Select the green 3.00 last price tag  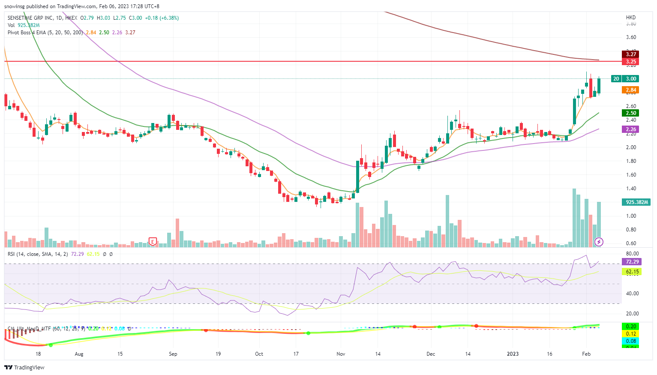[631, 79]
